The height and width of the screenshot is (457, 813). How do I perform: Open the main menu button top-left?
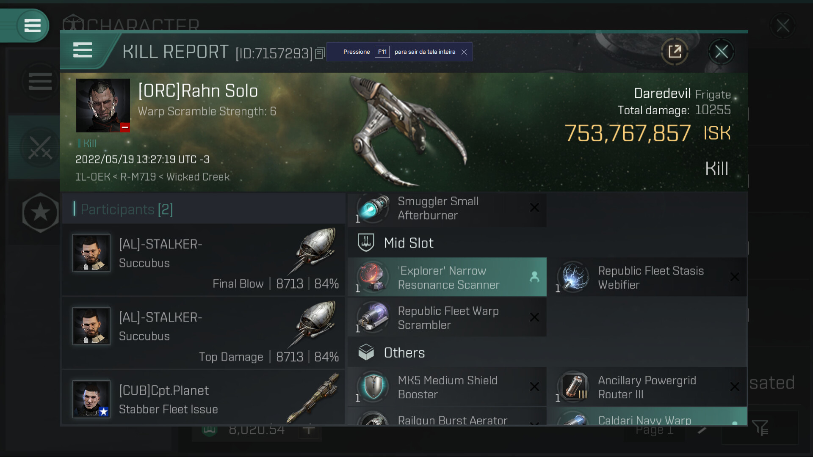point(32,25)
